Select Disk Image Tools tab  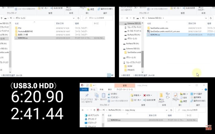pyautogui.click(x=125, y=89)
